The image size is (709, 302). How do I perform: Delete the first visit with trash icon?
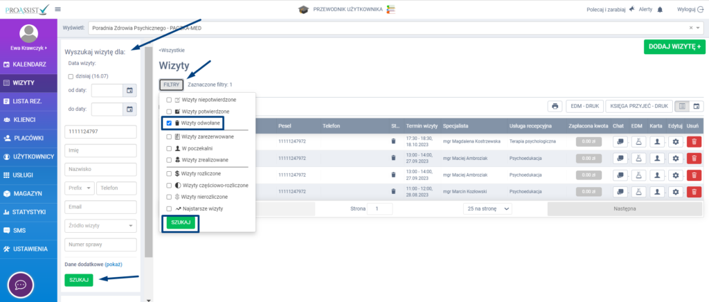[693, 141]
